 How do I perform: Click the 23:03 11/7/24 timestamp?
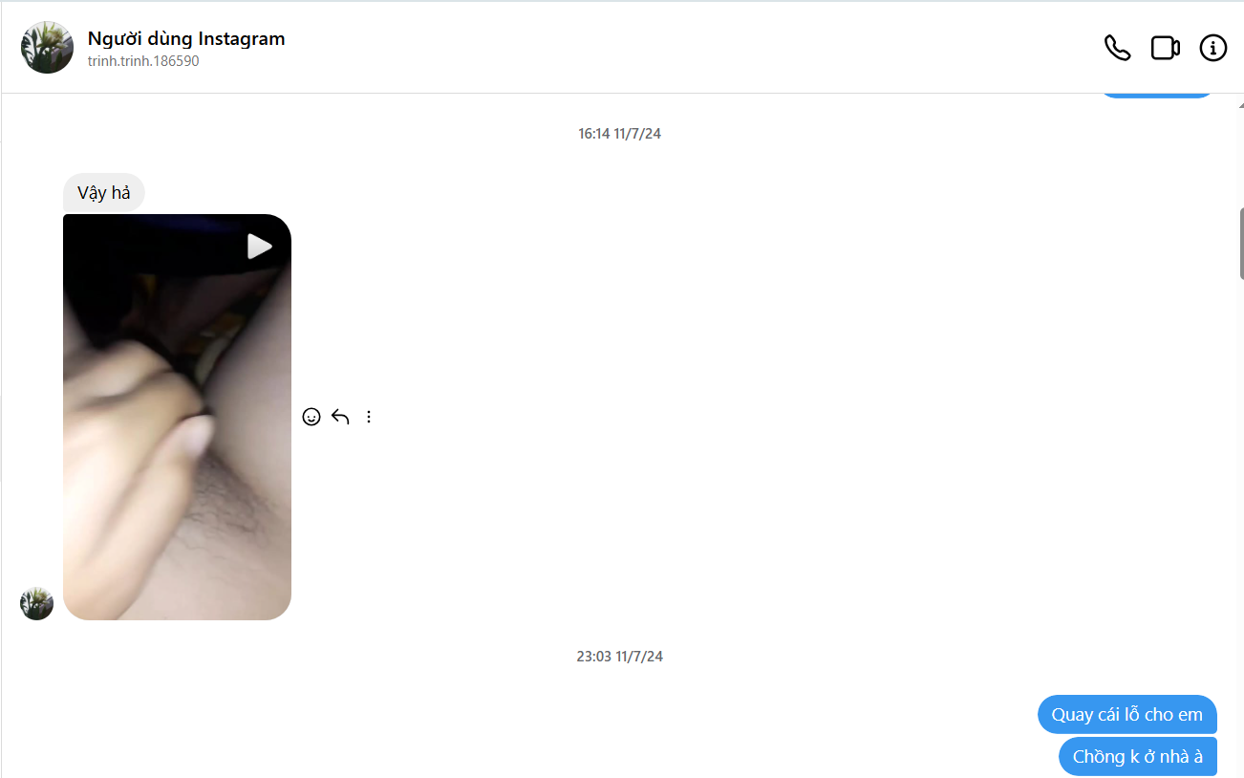point(619,657)
